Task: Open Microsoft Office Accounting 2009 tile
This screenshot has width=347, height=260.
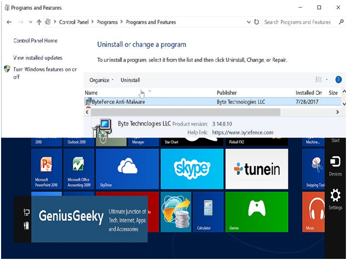Action: [x=79, y=169]
